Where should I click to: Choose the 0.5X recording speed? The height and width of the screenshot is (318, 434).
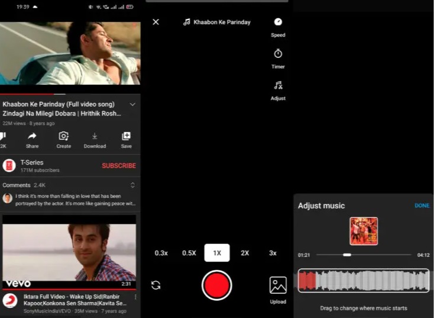pos(189,253)
